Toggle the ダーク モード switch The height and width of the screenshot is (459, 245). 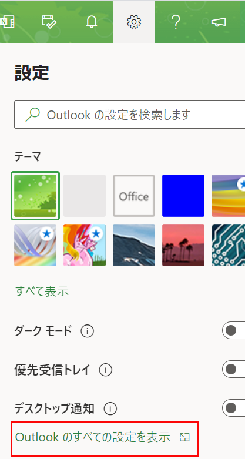click(x=234, y=331)
